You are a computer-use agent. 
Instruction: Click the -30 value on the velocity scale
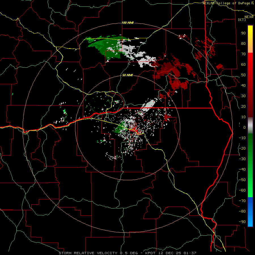click(242, 159)
